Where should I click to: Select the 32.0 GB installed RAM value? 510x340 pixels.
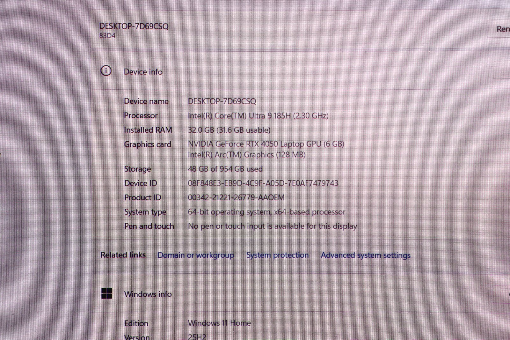pyautogui.click(x=229, y=130)
